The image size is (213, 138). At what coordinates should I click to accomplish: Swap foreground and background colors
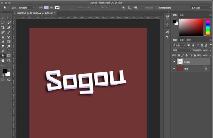tap(9, 69)
